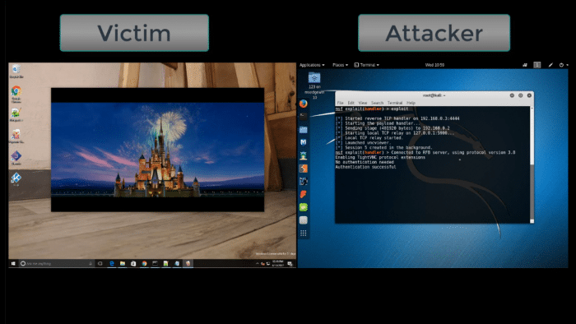The height and width of the screenshot is (324, 576).
Task: Click 'Launched vncviewer.' line
Action: point(364,143)
